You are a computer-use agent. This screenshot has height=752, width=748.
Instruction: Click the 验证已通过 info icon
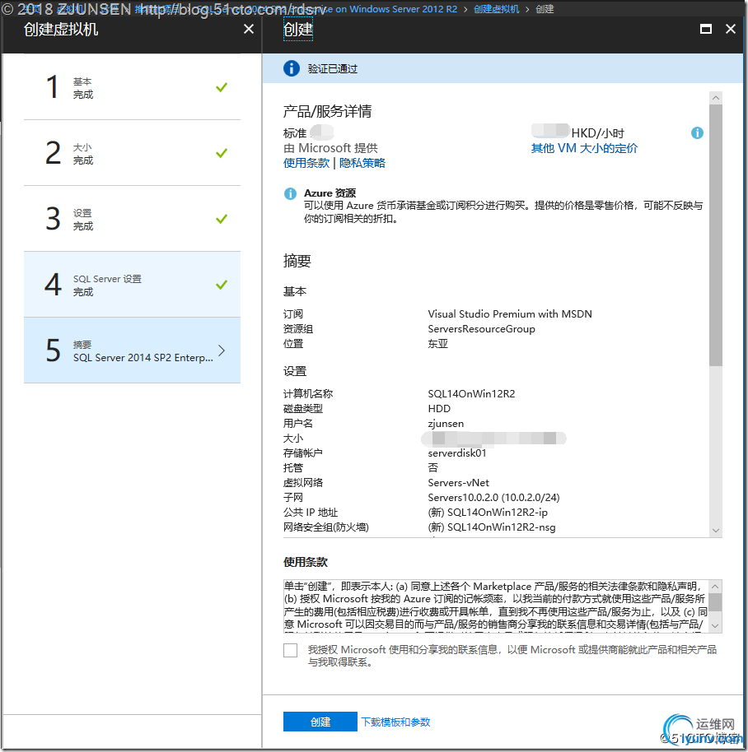(x=292, y=68)
